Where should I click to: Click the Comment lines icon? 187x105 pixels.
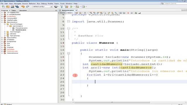tap(136, 13)
